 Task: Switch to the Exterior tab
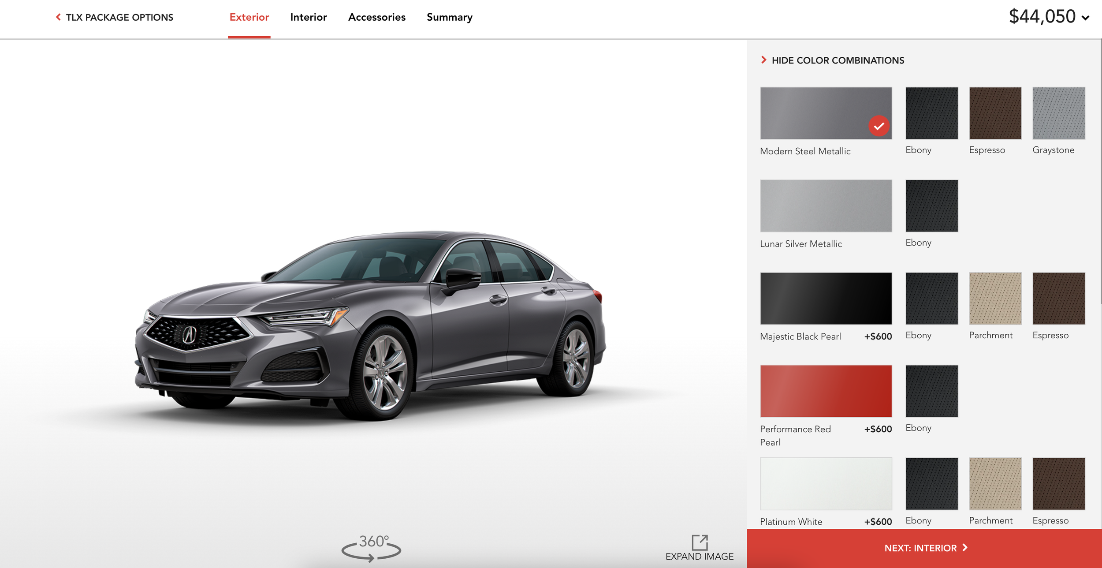tap(249, 17)
